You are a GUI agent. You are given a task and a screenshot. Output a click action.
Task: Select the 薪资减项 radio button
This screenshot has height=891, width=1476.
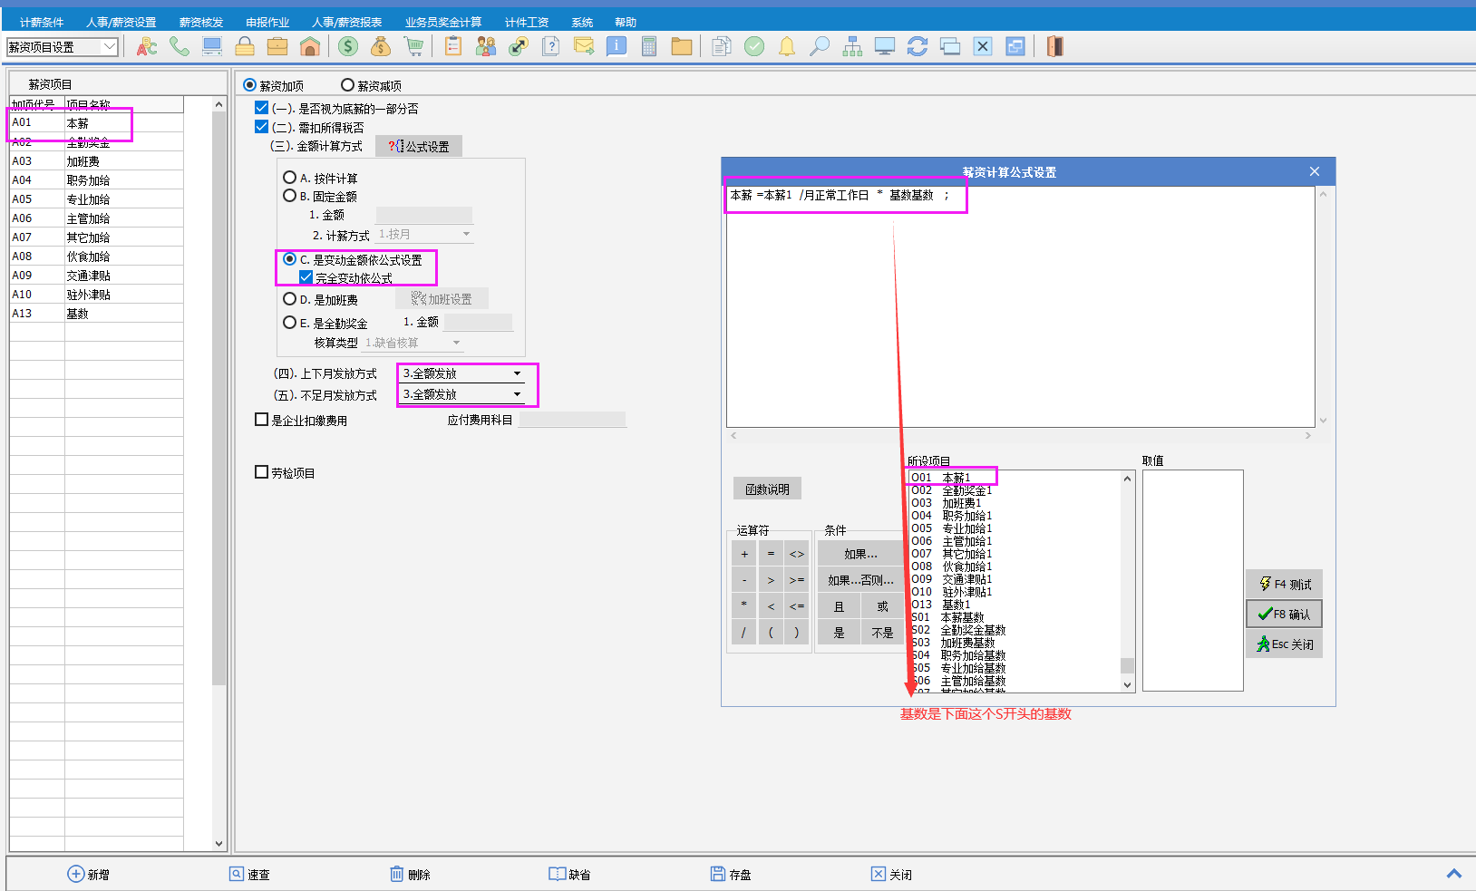[x=347, y=85]
